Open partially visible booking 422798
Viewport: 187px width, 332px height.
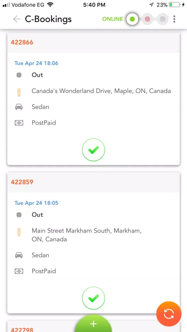pyautogui.click(x=22, y=329)
